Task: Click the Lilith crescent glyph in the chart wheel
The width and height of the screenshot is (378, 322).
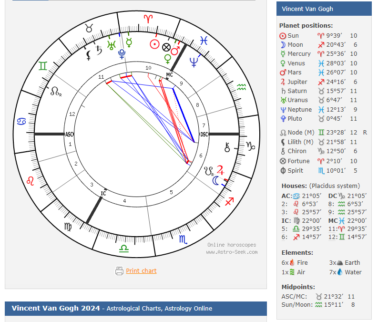Action: point(89,55)
